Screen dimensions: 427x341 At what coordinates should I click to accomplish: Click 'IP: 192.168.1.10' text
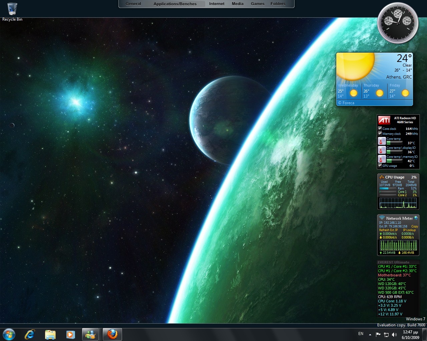[390, 223]
